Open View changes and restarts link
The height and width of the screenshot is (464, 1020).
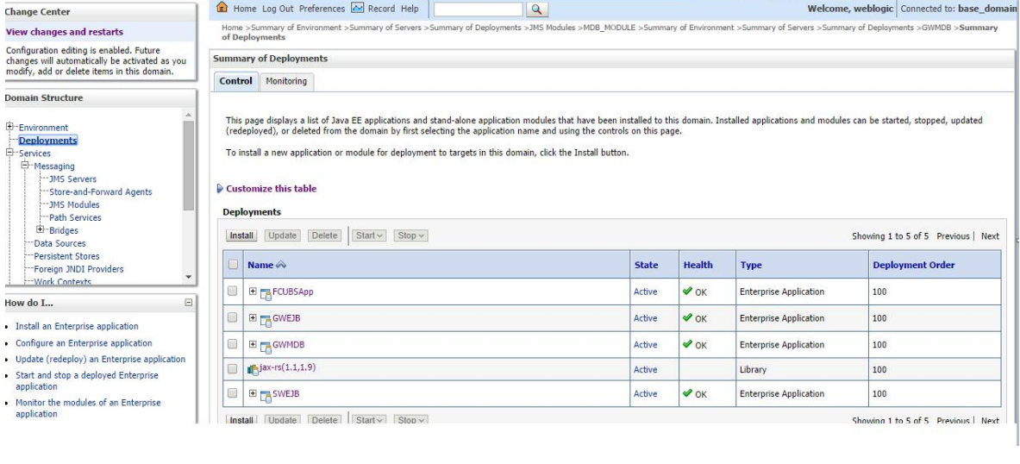[x=65, y=32]
